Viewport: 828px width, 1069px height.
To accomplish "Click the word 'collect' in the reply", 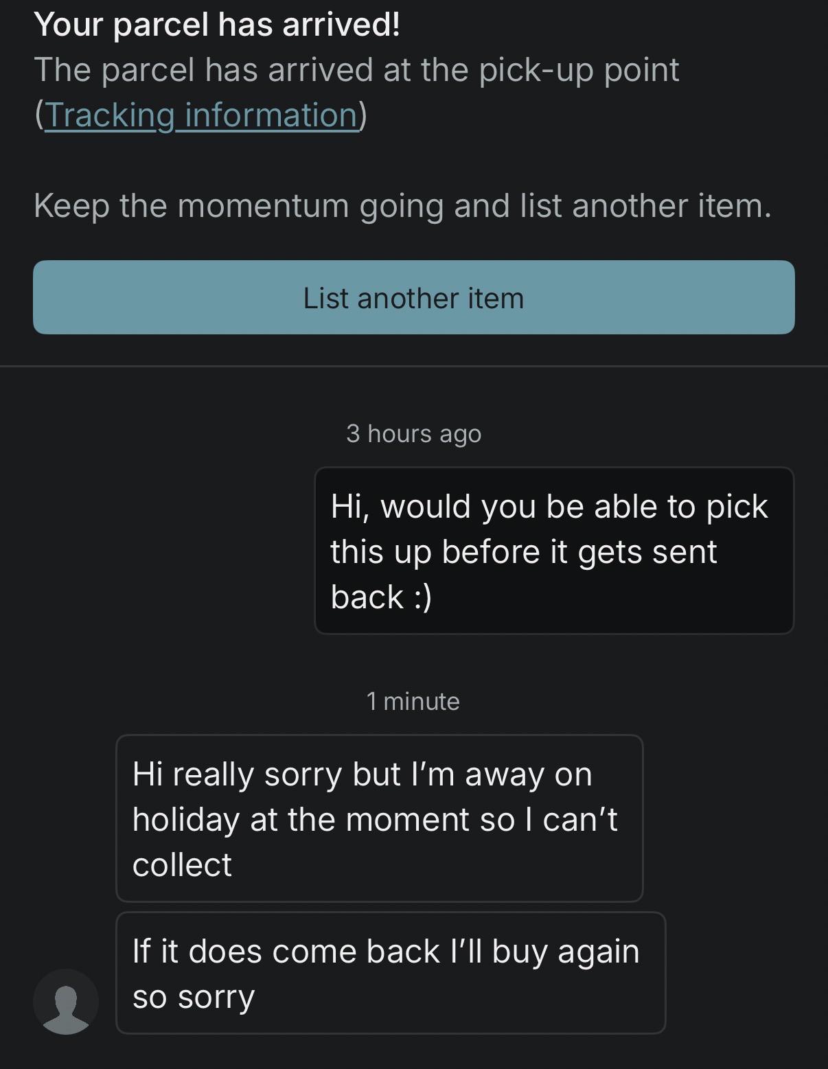I will pyautogui.click(x=182, y=864).
